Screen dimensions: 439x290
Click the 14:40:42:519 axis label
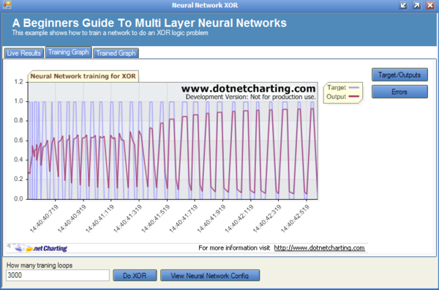click(x=296, y=219)
